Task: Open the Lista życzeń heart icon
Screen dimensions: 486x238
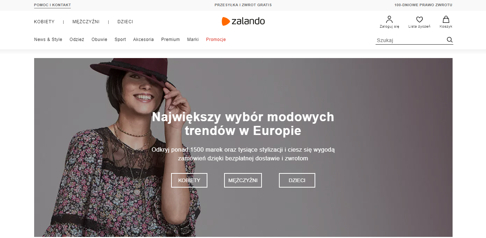Action: (419, 20)
